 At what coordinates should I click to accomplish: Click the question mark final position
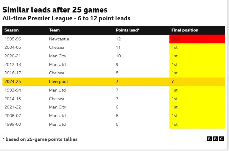click(x=173, y=81)
